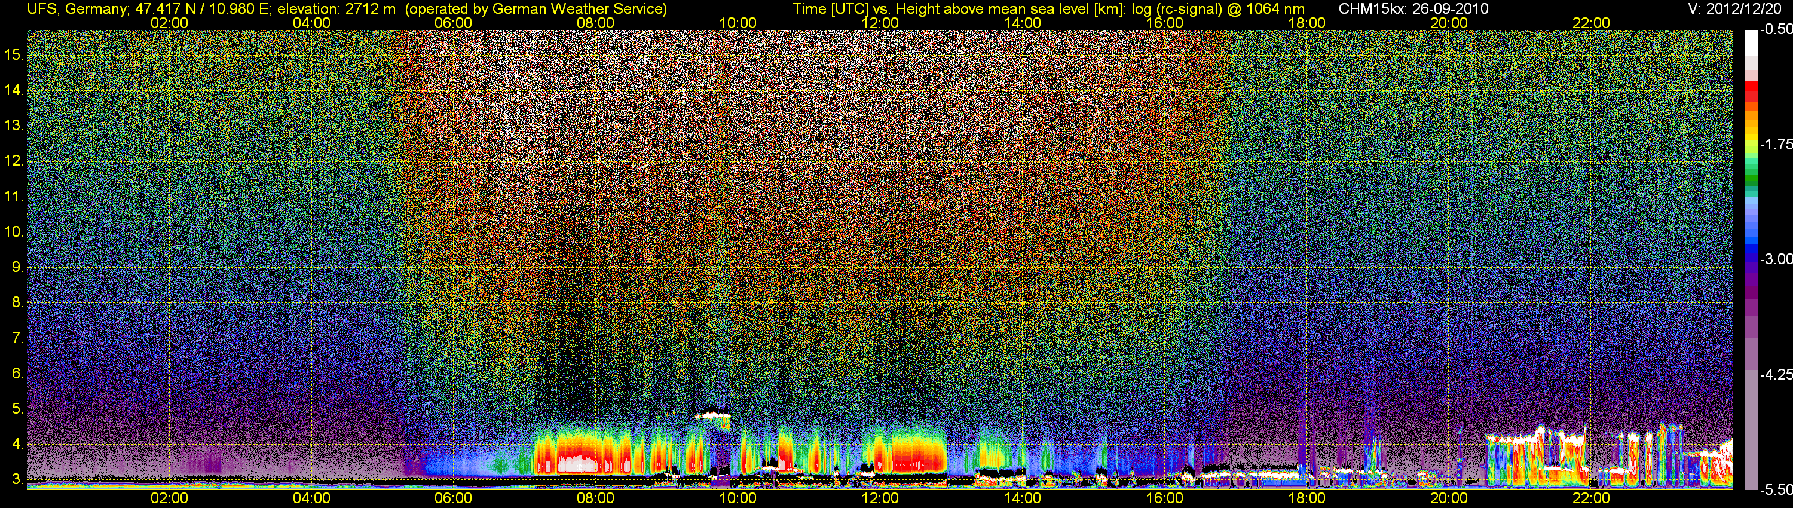Viewport: 1793px width, 508px height.
Task: Click 06:00 on the bottom time axis
Action: point(453,498)
